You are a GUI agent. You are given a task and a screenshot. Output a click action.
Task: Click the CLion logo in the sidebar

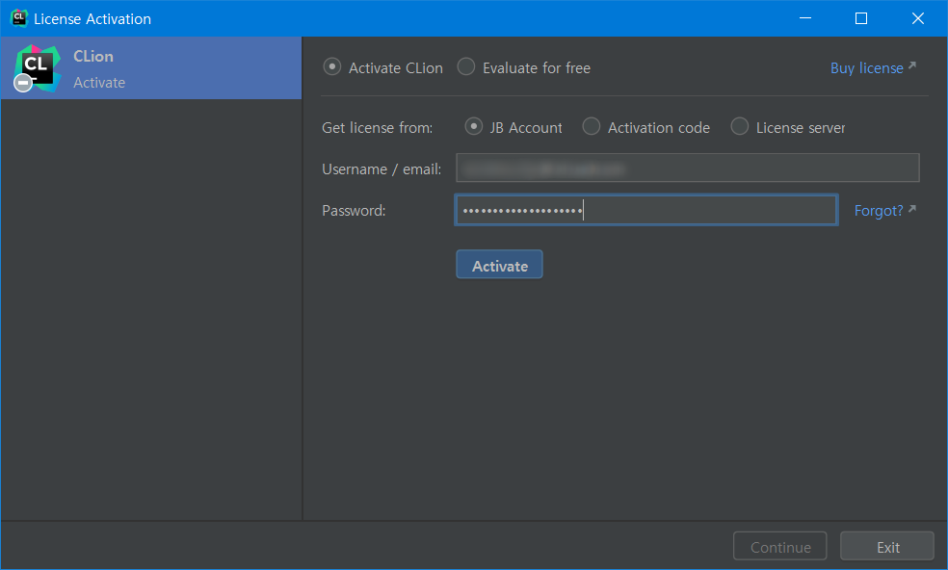[x=38, y=68]
